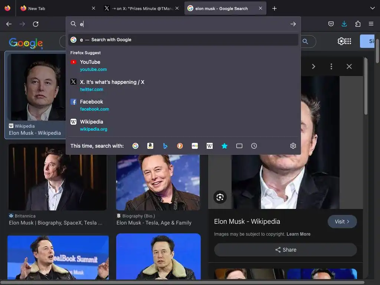Image resolution: width=380 pixels, height=285 pixels.
Task: Search bookmarks using star icon
Action: coord(225,146)
